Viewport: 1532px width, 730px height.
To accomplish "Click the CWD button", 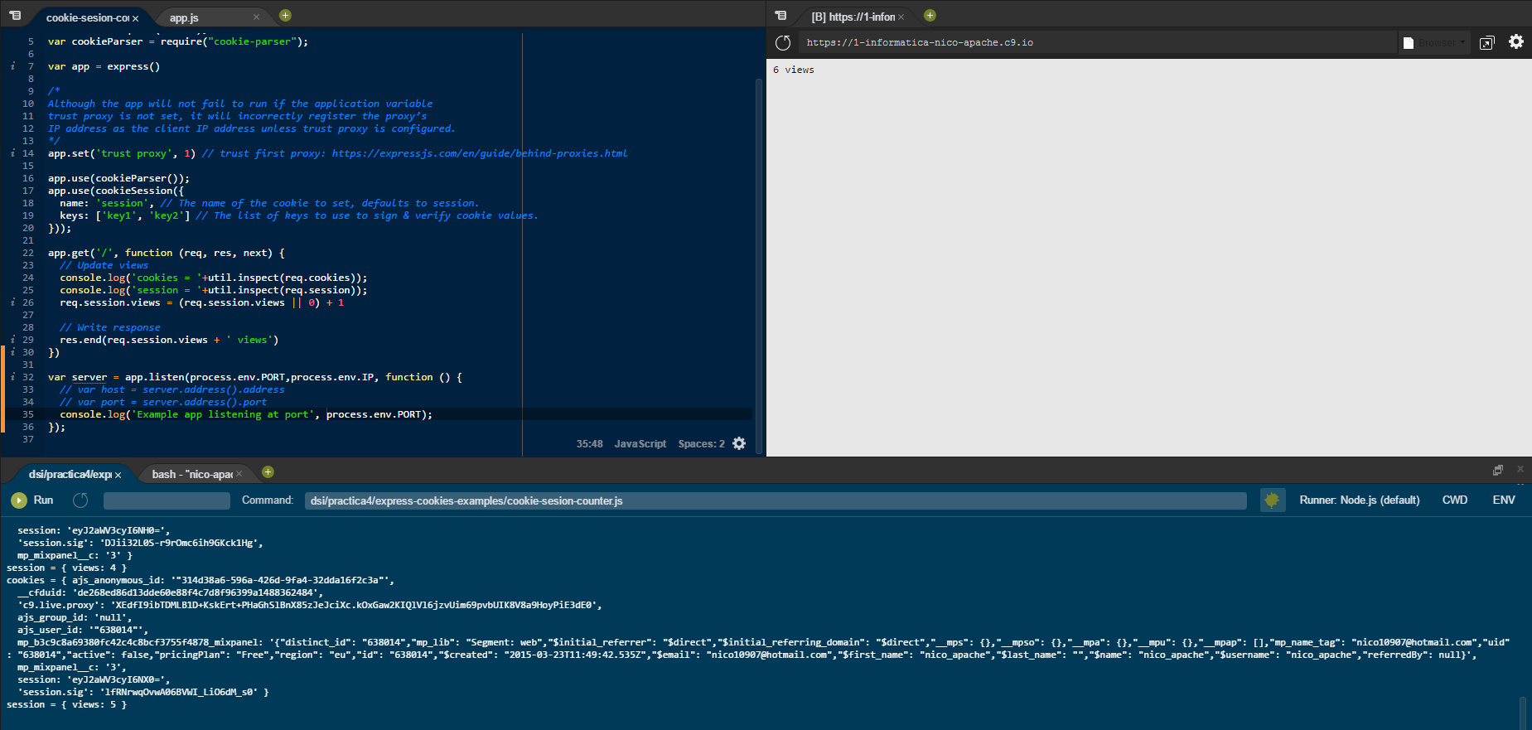I will (x=1455, y=500).
